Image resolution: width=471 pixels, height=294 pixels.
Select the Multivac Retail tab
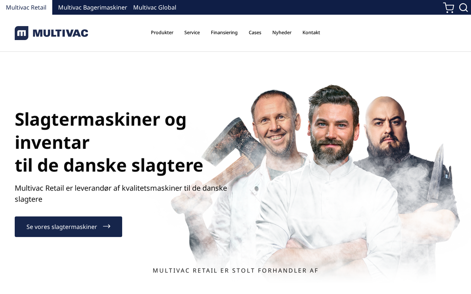26,7
